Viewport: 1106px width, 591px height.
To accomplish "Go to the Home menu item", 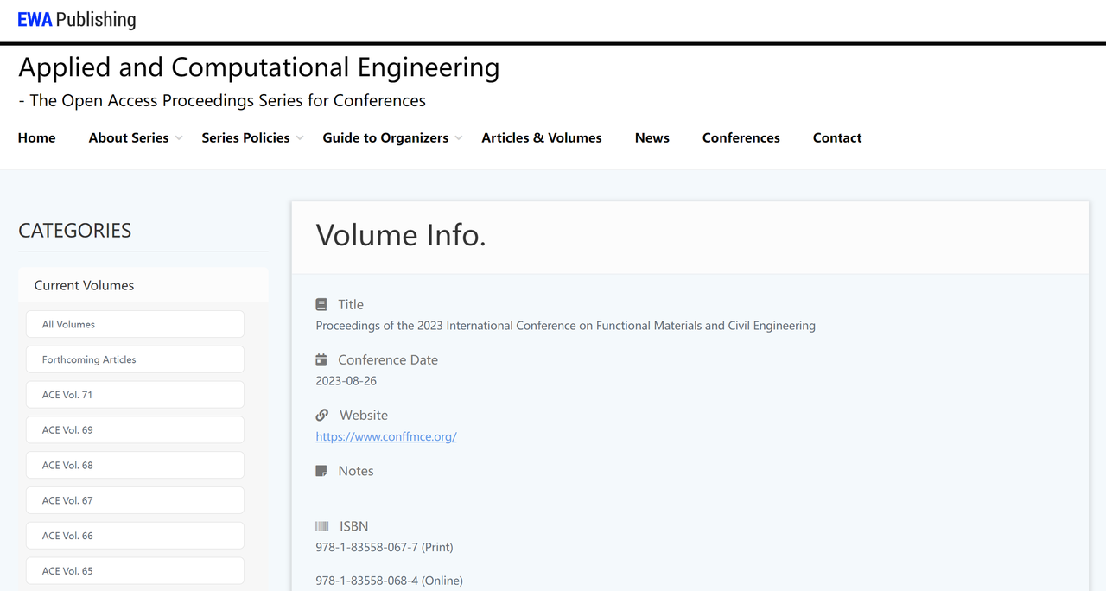I will tap(36, 137).
